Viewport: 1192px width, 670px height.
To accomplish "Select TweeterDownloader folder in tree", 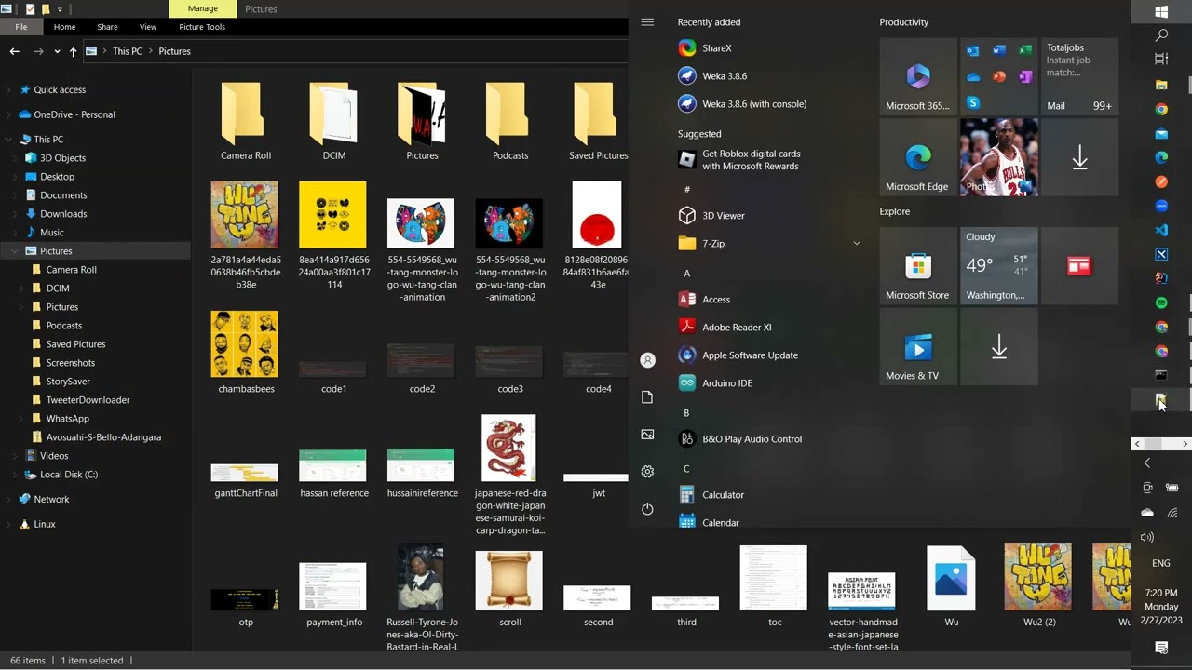I will click(88, 400).
